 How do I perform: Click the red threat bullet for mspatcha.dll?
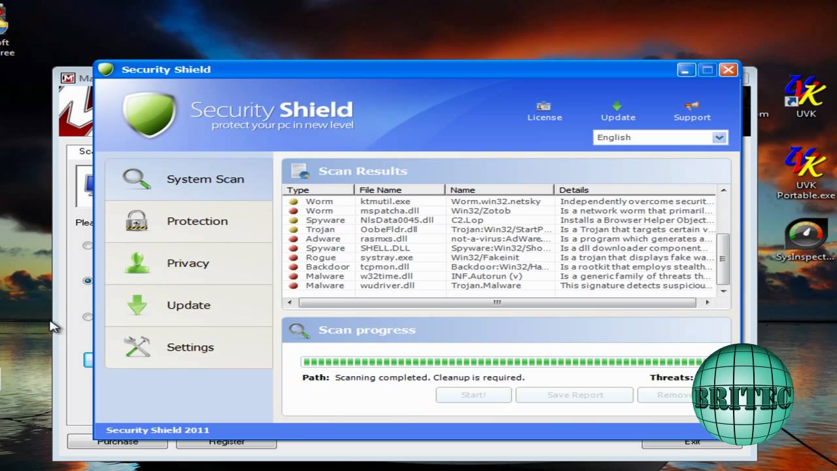click(x=293, y=211)
